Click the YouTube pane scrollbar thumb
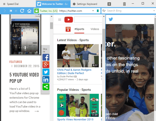Image resolution: width=156 pixels, height=121 pixels. point(104,40)
